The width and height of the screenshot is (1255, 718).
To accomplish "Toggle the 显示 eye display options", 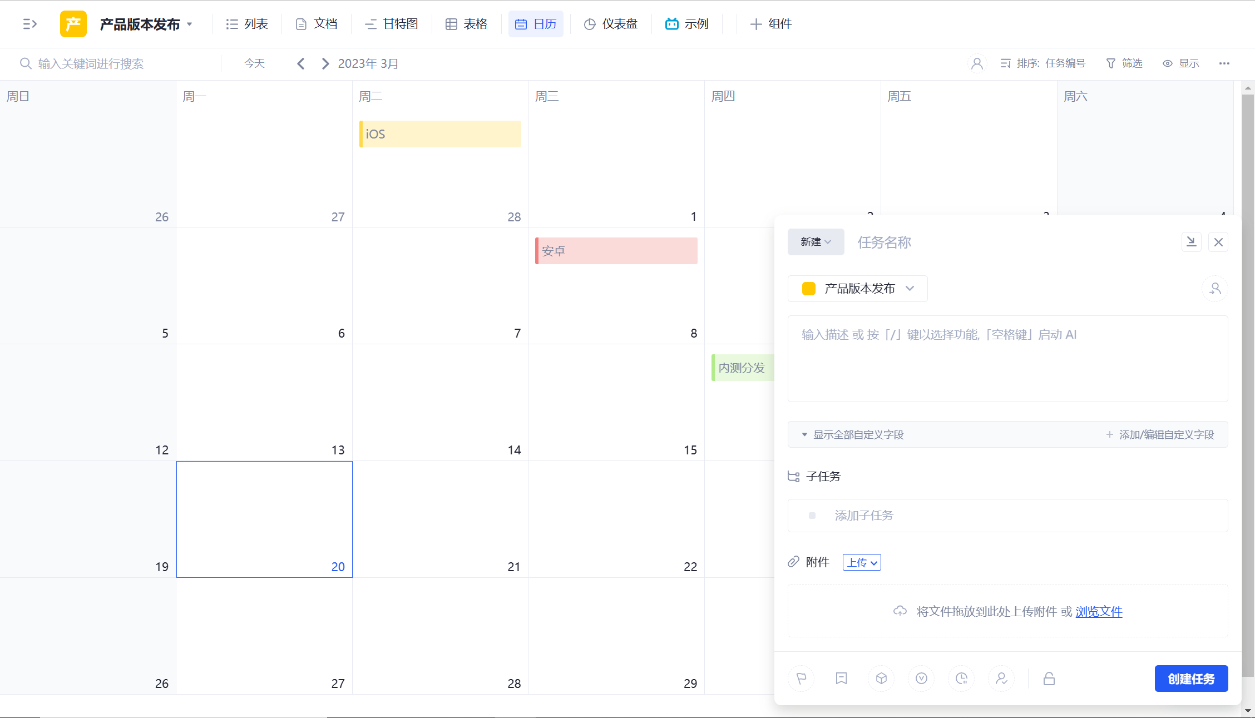I will tap(1181, 63).
